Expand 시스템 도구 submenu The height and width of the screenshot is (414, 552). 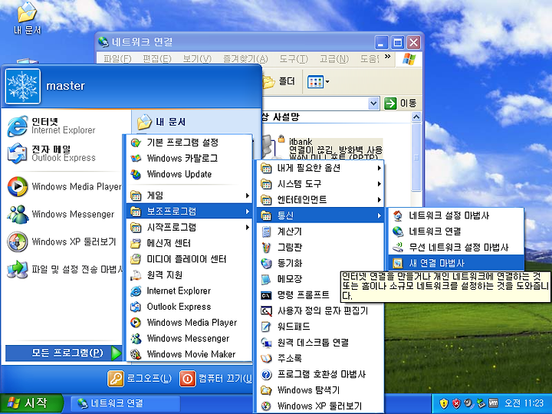(320, 184)
